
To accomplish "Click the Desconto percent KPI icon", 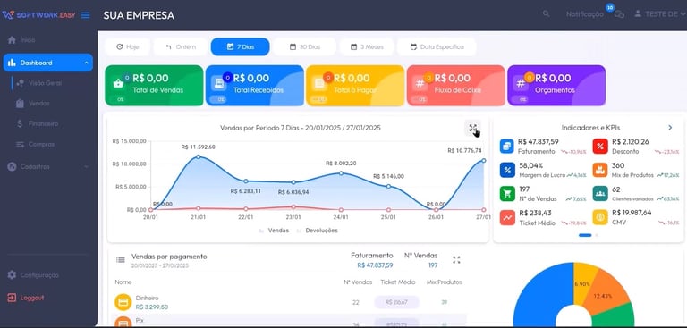I will tap(600, 147).
